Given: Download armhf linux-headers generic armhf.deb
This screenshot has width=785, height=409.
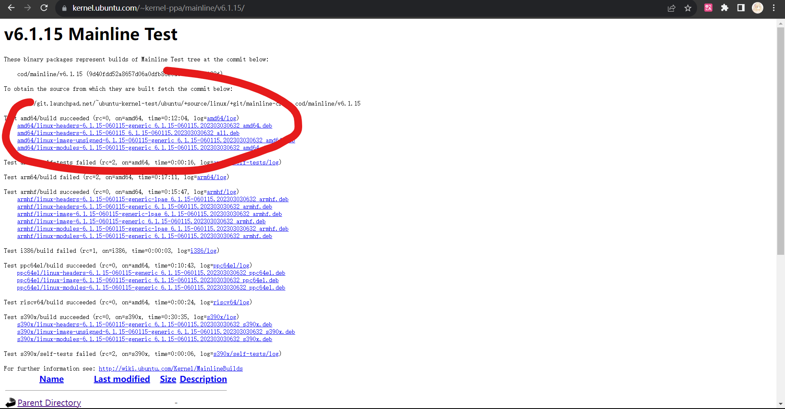Looking at the screenshot, I should (x=144, y=207).
